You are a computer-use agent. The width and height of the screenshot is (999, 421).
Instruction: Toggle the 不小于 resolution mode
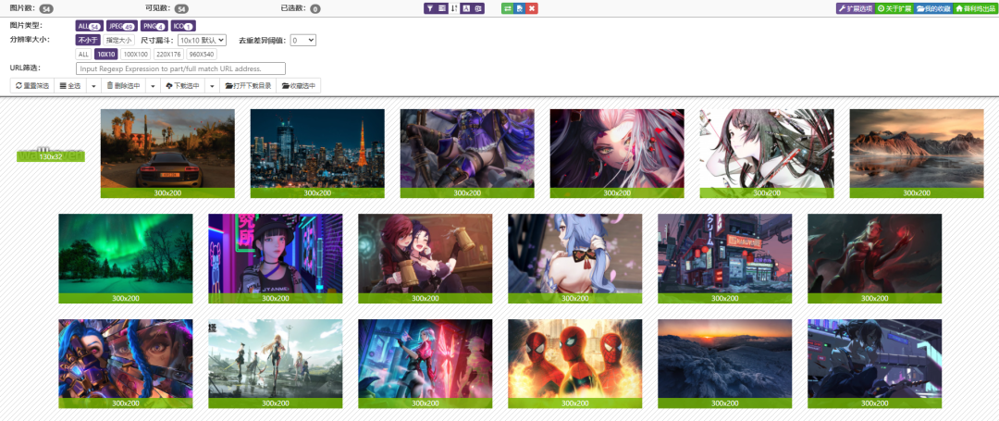coord(87,41)
